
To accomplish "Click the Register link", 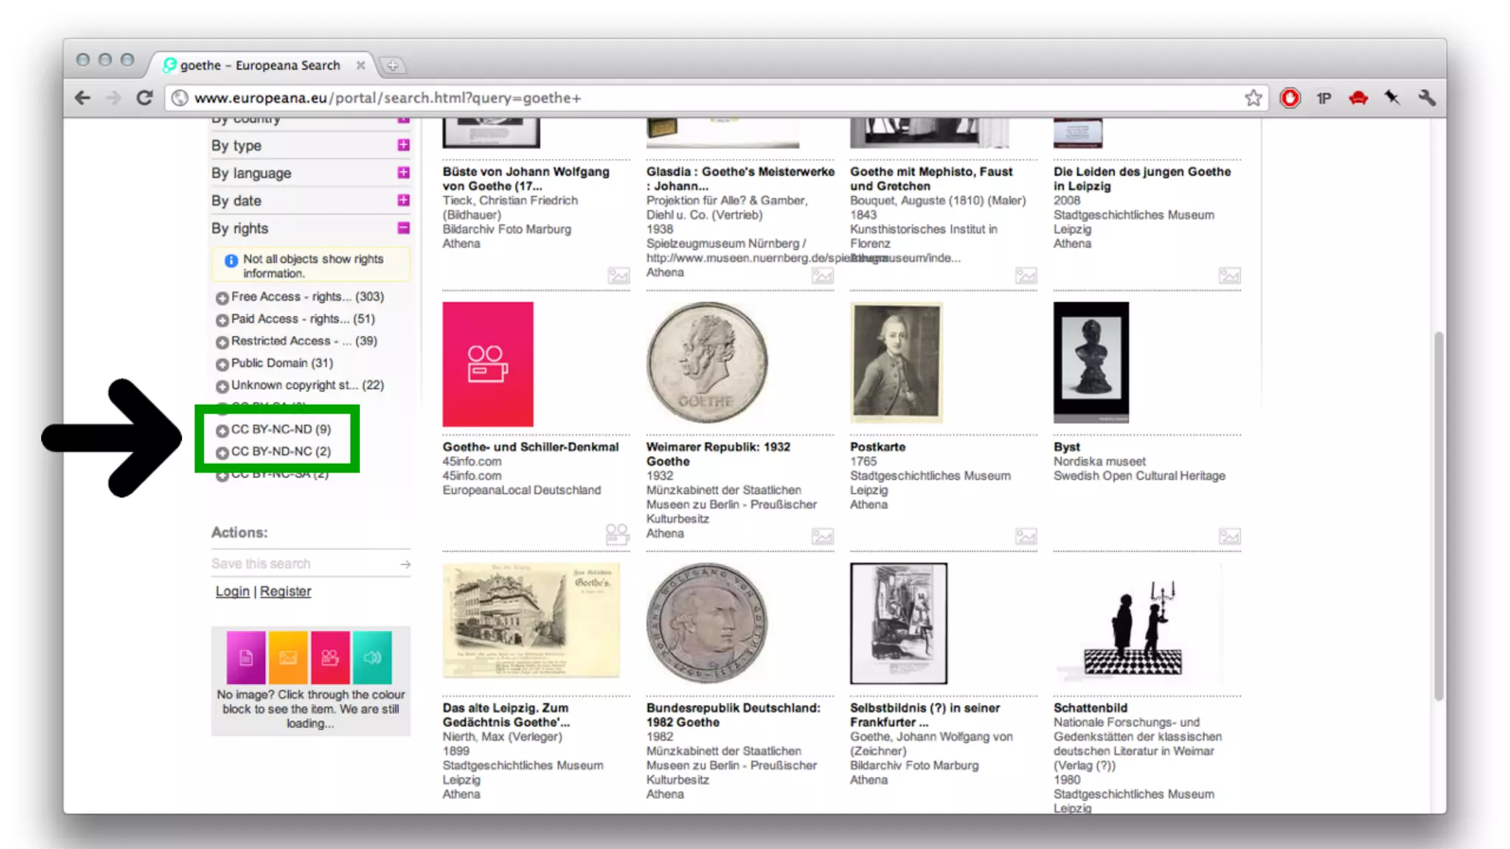I will [285, 592].
